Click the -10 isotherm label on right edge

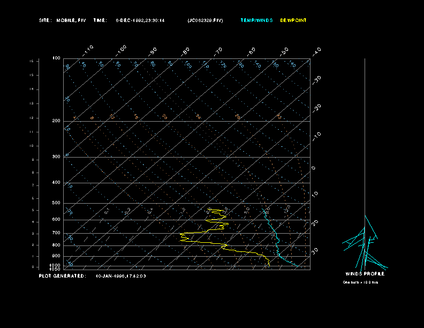(317, 137)
